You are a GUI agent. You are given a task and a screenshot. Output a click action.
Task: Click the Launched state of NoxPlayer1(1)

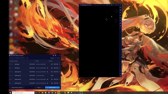tap(40, 75)
